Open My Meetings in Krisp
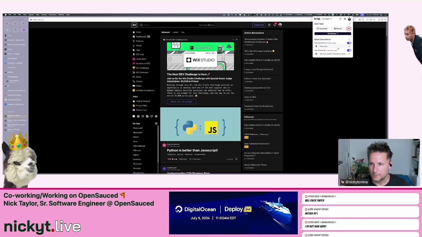The width and height of the screenshot is (422, 237). [333, 34]
